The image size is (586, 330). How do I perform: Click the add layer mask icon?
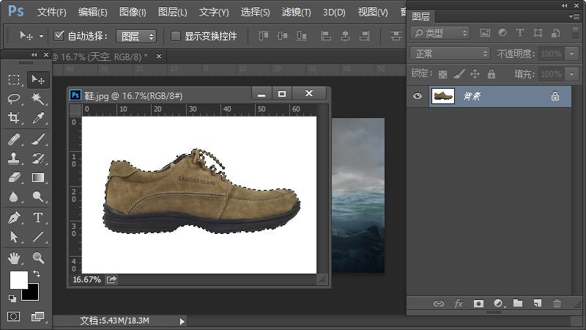pos(478,303)
